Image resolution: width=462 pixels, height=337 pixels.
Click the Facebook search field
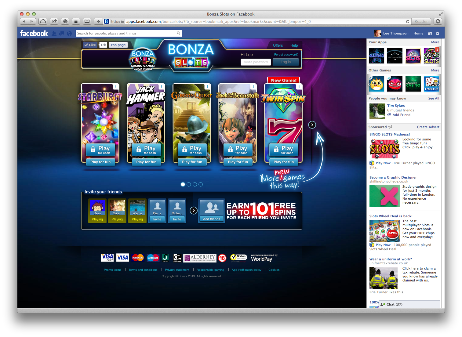coord(126,33)
